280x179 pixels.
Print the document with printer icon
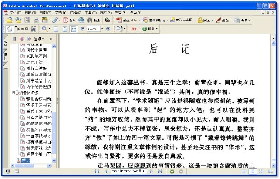tap(36, 20)
